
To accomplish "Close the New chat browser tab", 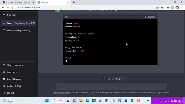I will (x=68, y=3).
